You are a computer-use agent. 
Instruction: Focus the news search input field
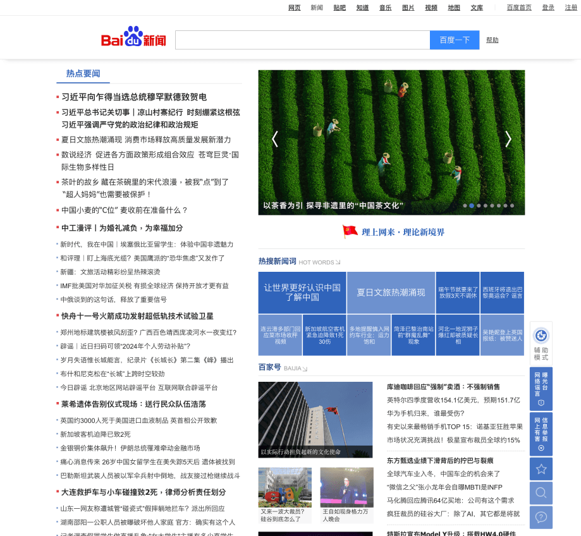(x=303, y=40)
